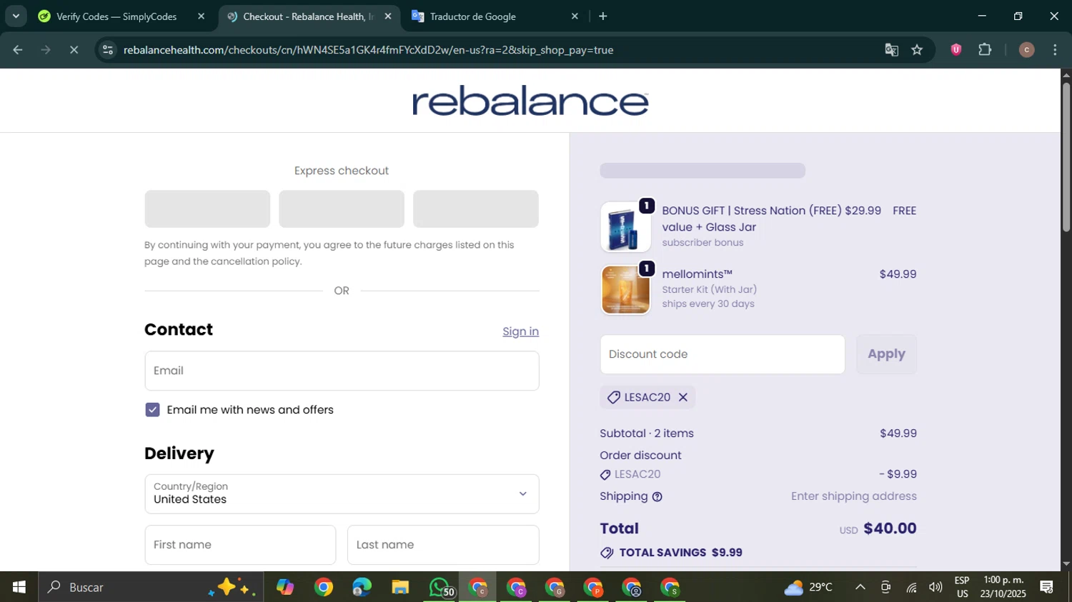Click the Stress Nation bonus gift thumbnail
1072x602 pixels.
click(625, 227)
